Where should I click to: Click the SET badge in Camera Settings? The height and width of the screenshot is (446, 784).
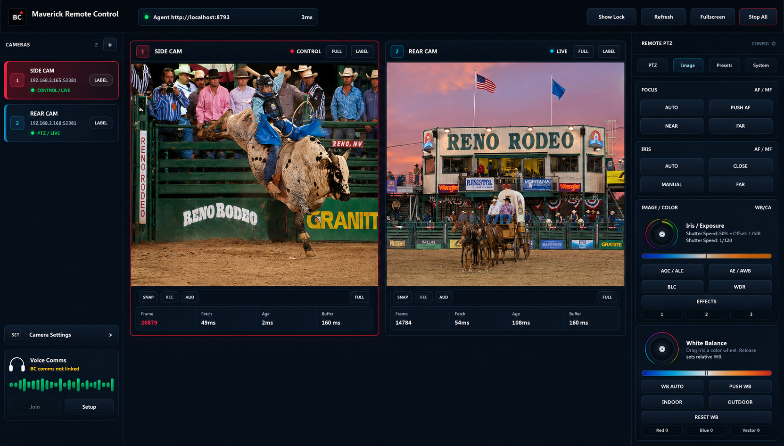(16, 335)
